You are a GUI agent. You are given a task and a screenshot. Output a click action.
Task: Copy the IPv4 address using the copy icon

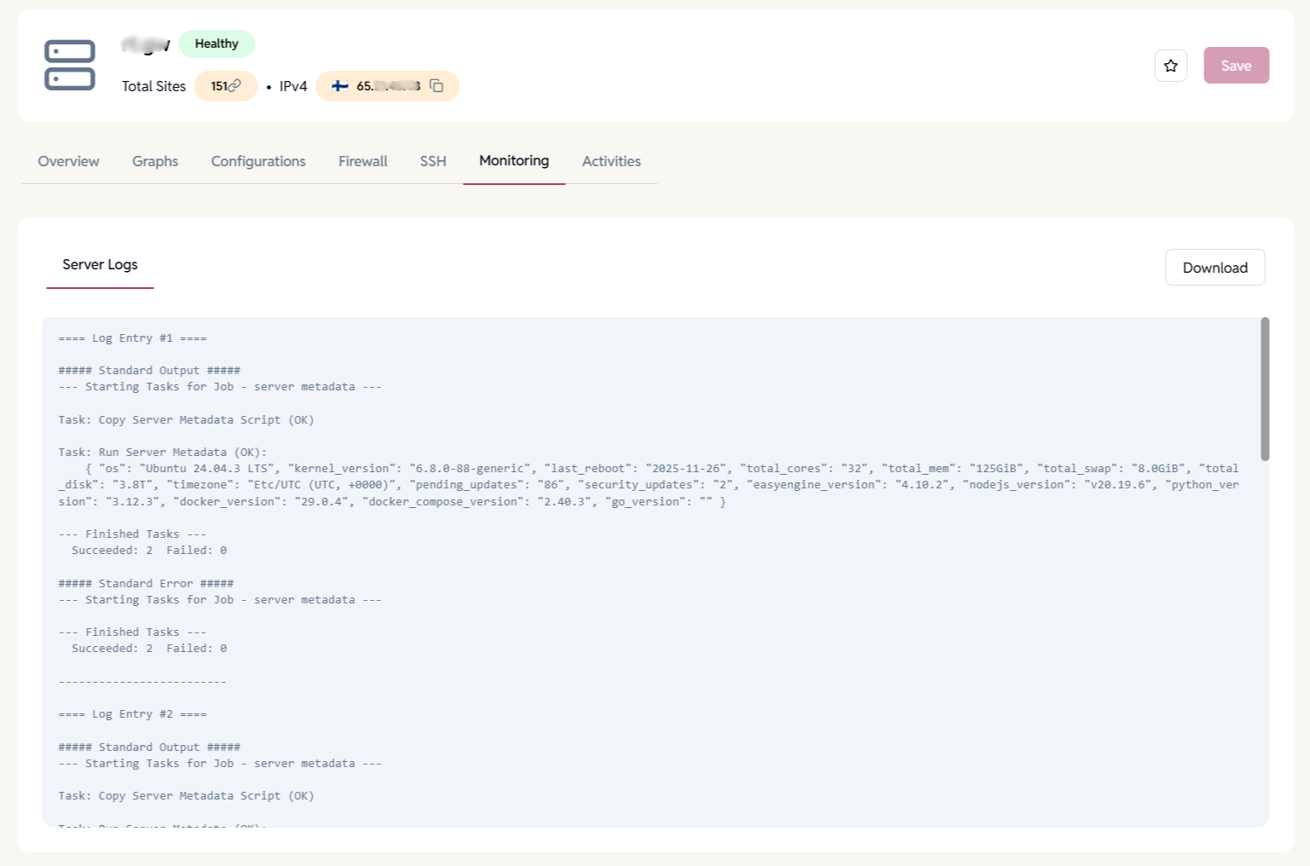click(436, 86)
